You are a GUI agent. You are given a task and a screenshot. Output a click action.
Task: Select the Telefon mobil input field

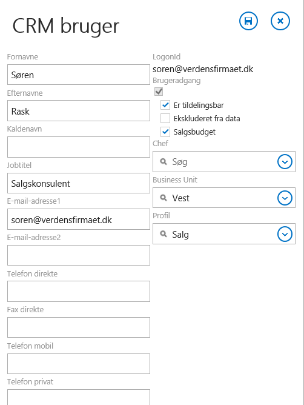tap(79, 364)
